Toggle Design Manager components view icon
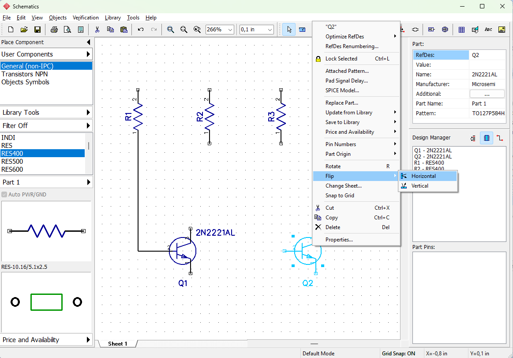 tap(487, 138)
